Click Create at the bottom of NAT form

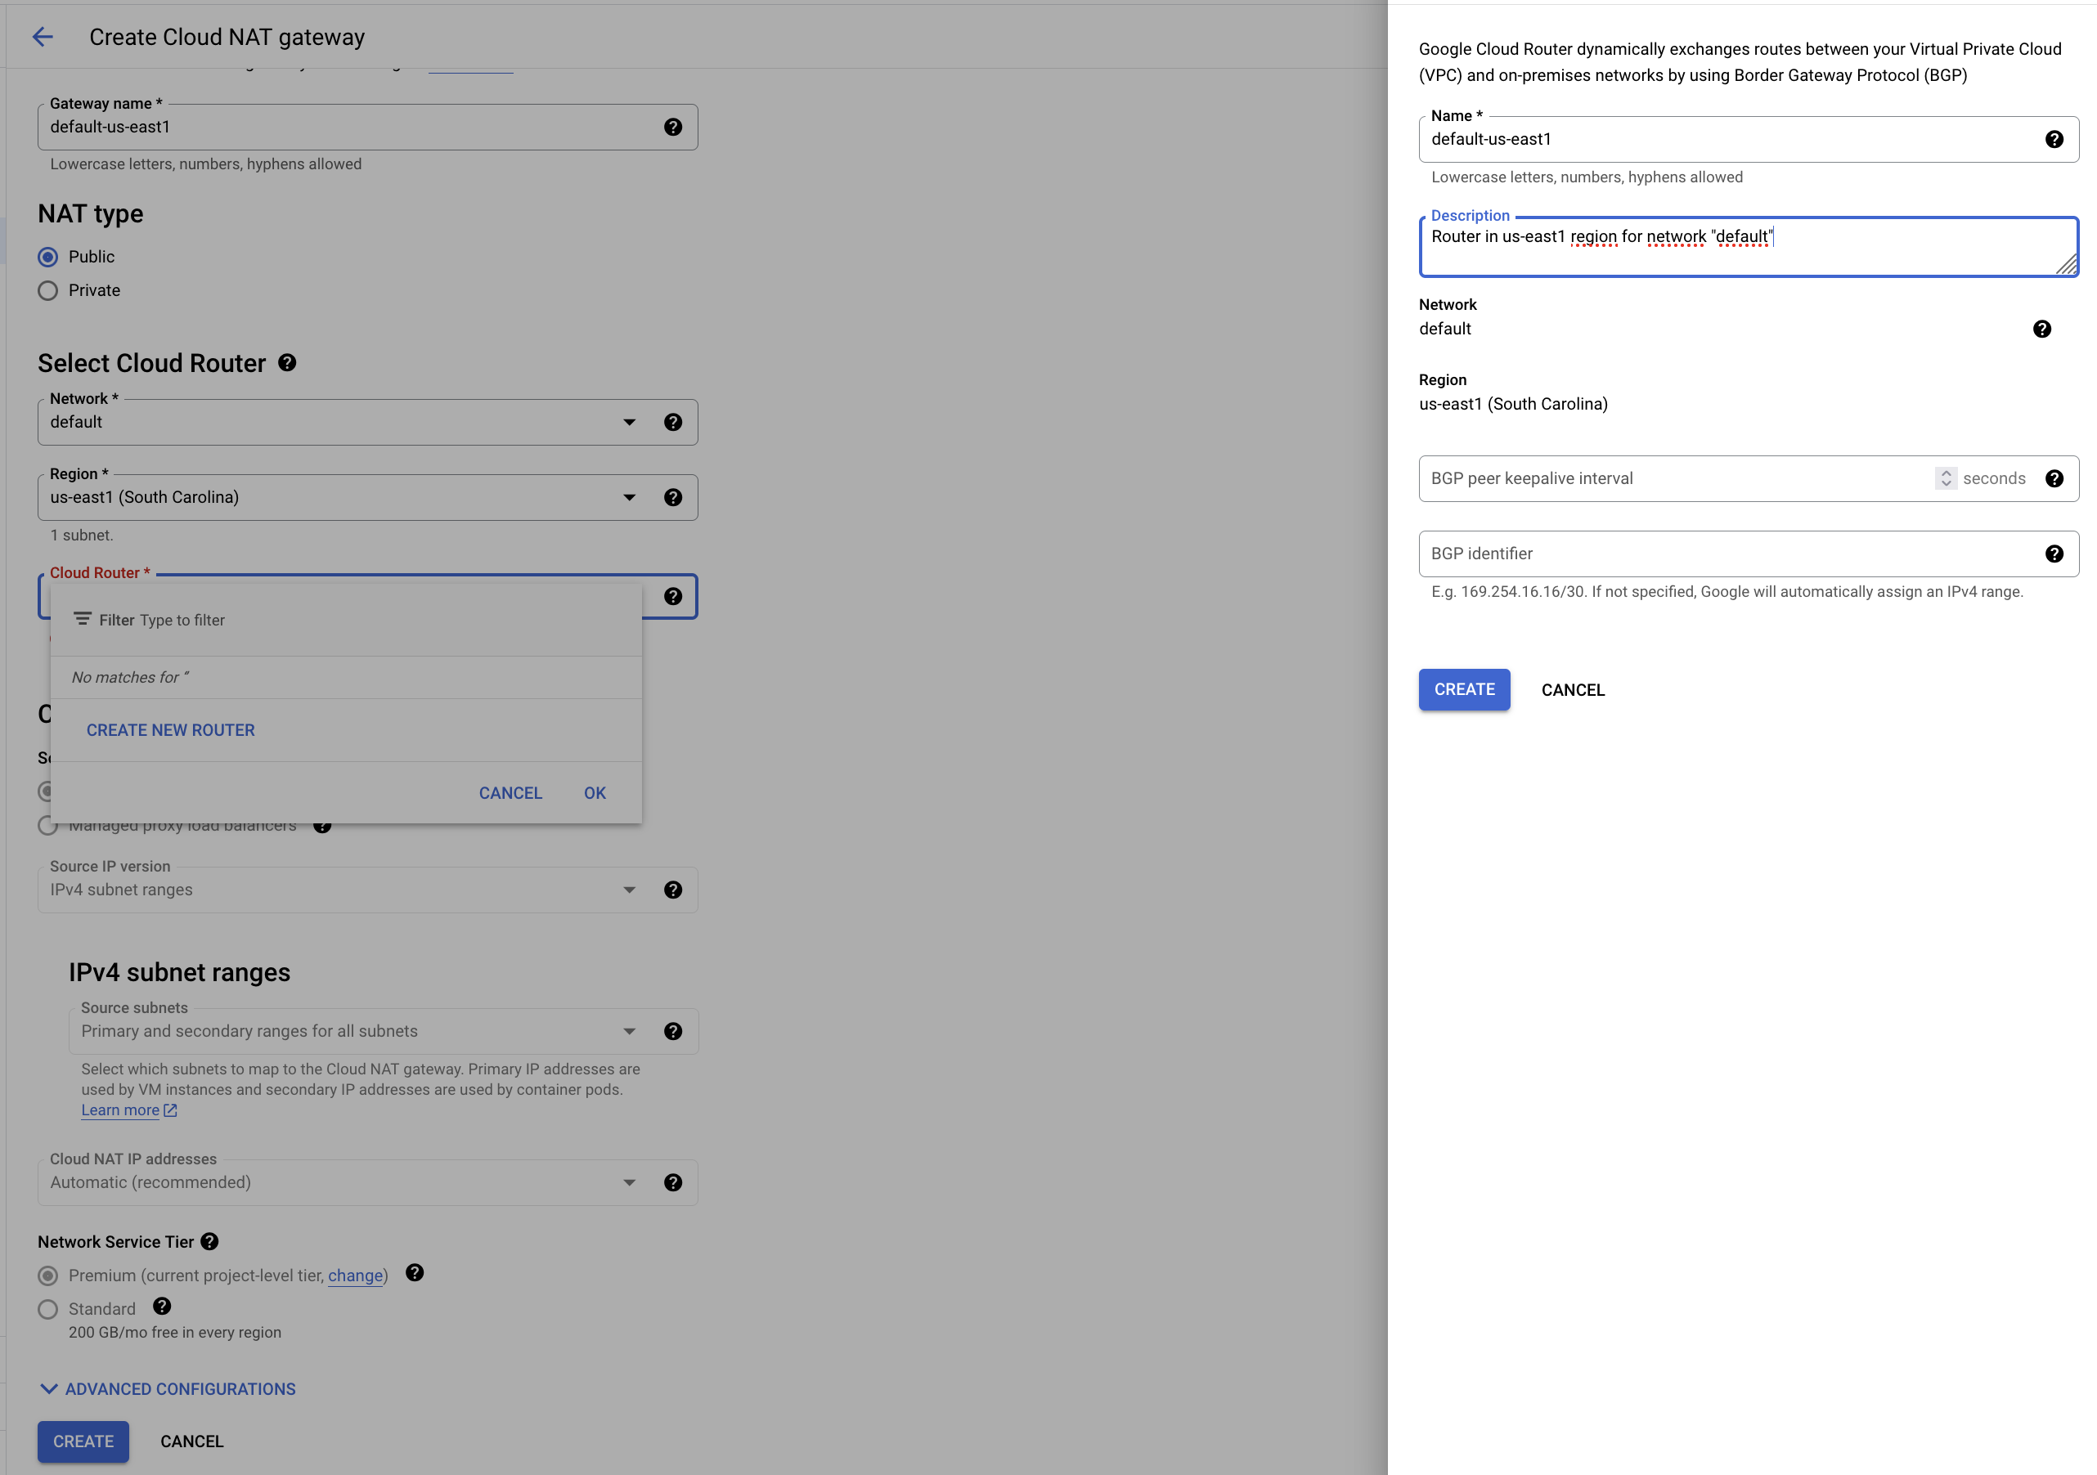click(83, 1441)
